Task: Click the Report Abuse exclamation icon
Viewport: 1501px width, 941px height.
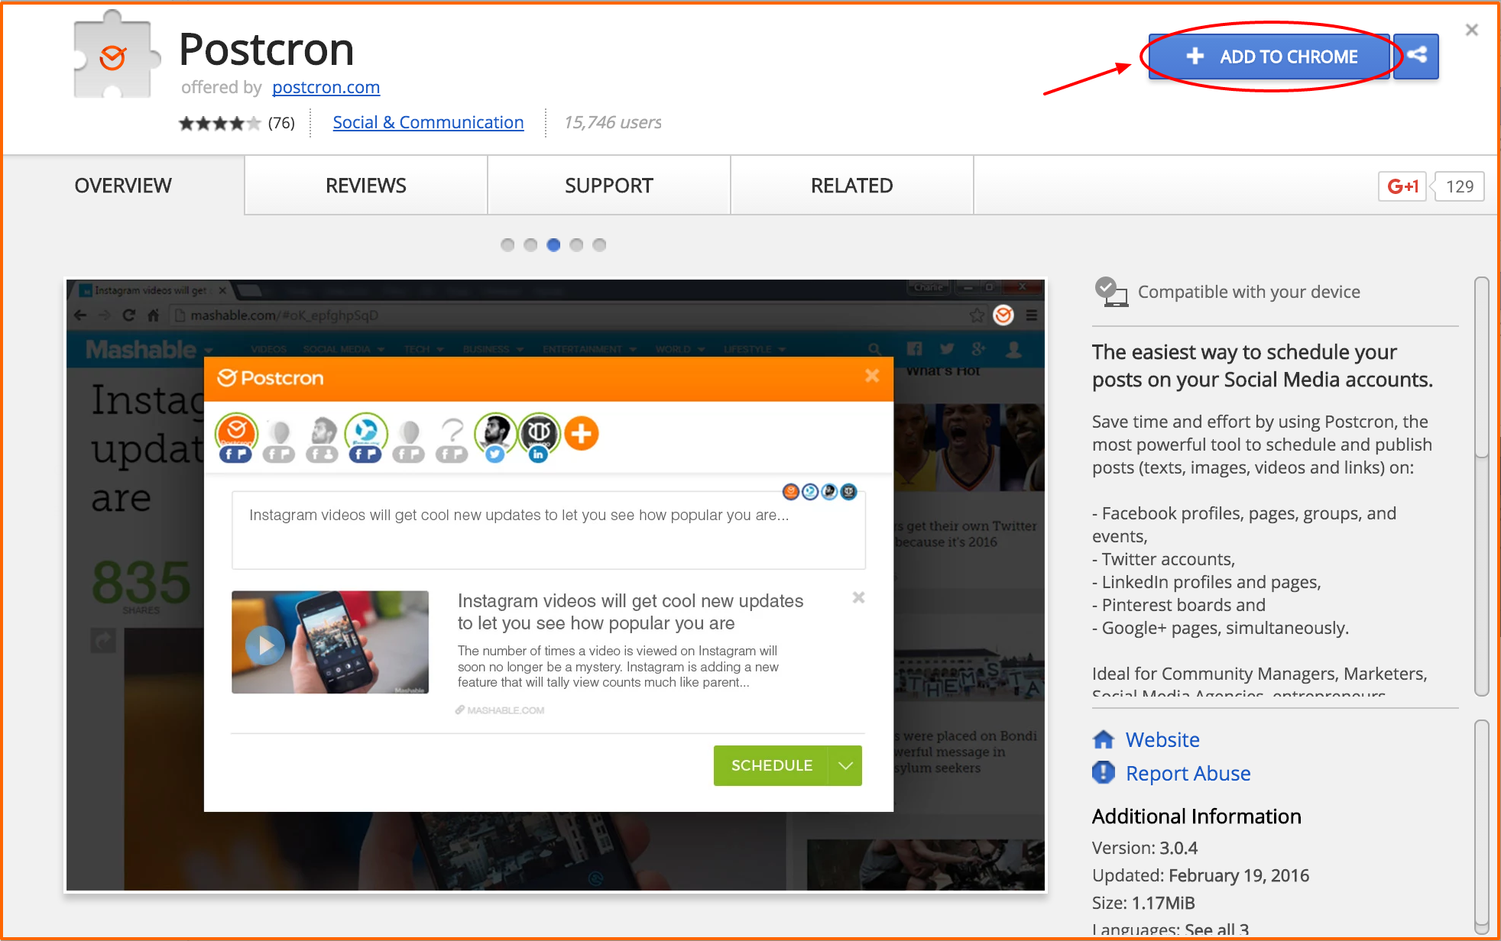Action: coord(1103,772)
